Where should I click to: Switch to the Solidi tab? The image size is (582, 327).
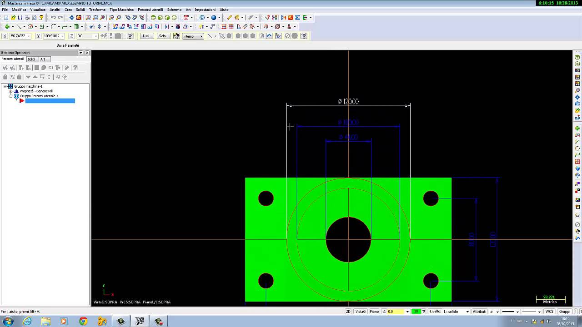(x=31, y=59)
